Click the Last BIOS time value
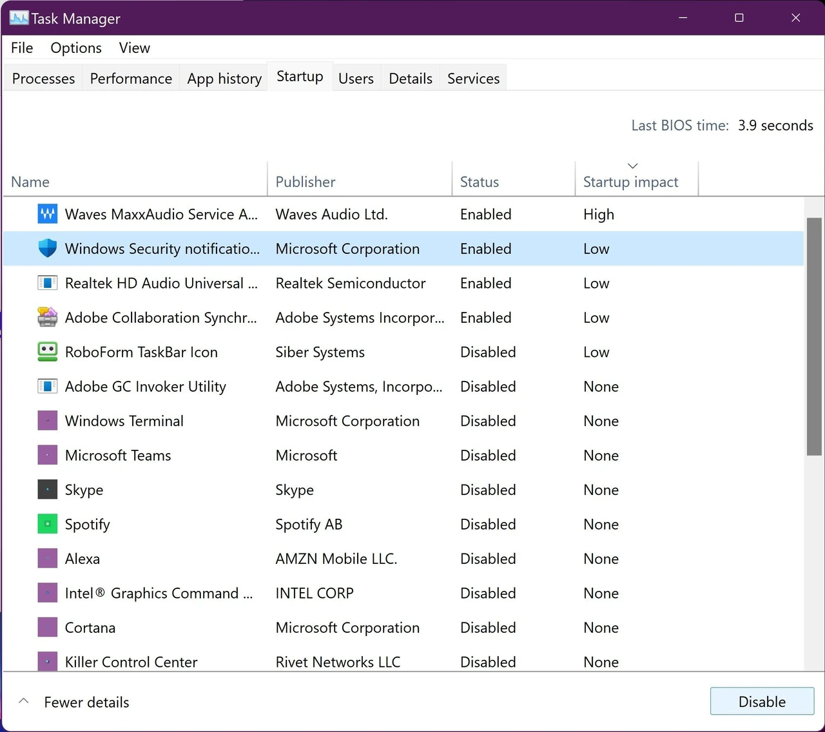Image resolution: width=825 pixels, height=732 pixels. 775,125
